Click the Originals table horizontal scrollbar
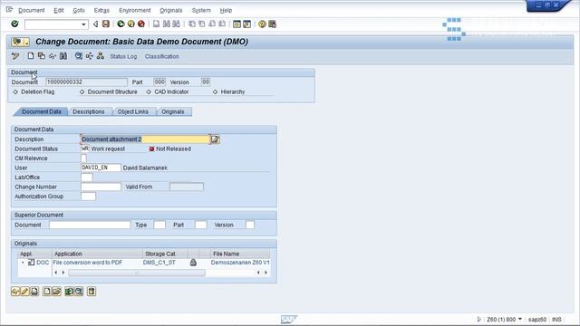 [137, 273]
